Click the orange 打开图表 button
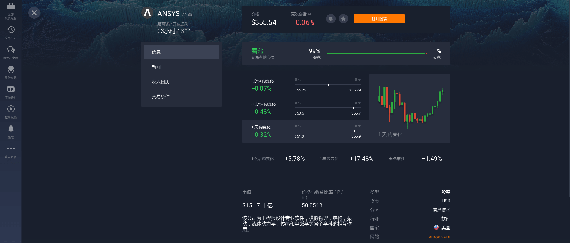 [x=379, y=19]
